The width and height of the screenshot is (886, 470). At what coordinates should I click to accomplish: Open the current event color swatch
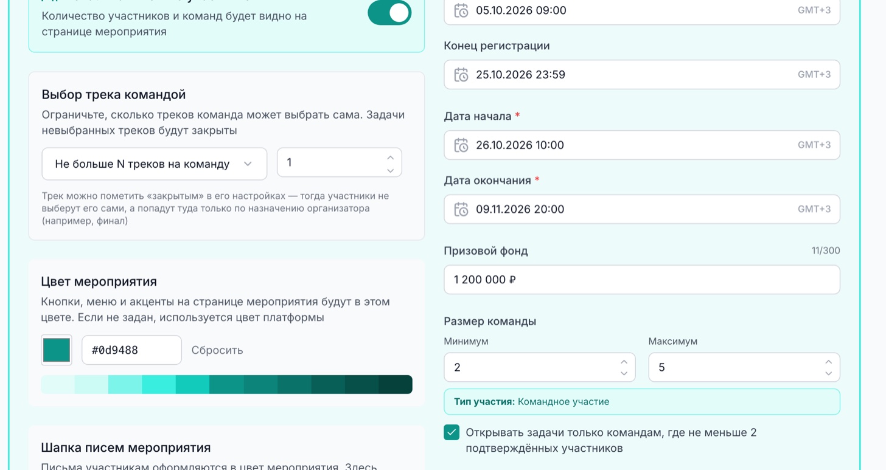click(57, 350)
